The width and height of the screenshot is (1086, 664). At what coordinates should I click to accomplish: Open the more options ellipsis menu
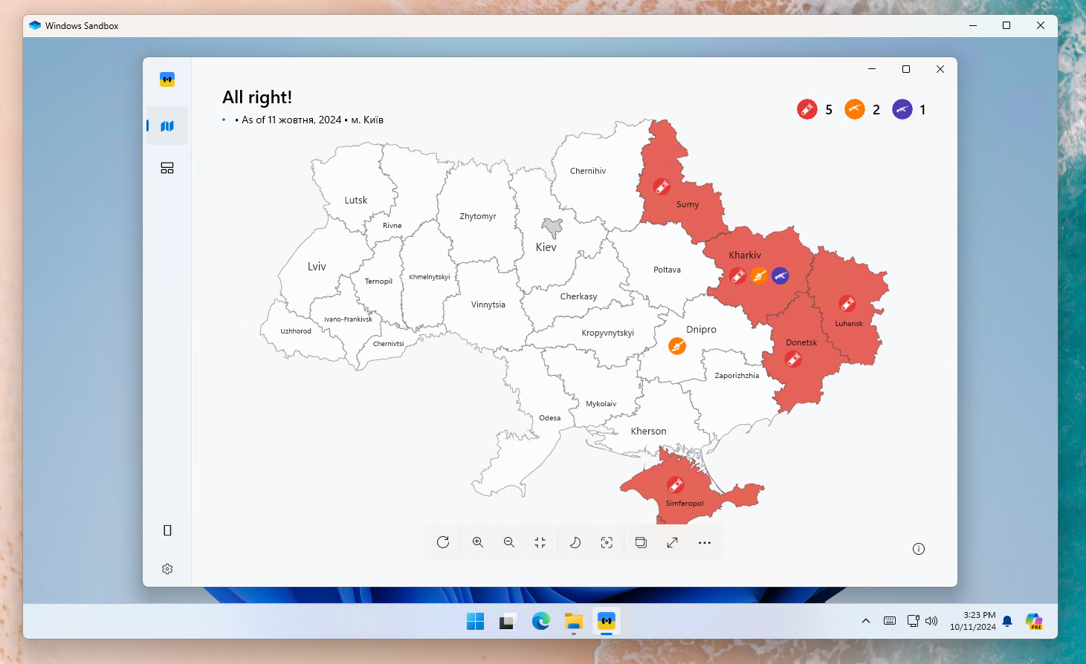(x=705, y=542)
